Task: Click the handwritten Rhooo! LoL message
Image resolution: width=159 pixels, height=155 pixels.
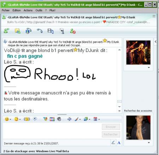Action: coord(50,74)
